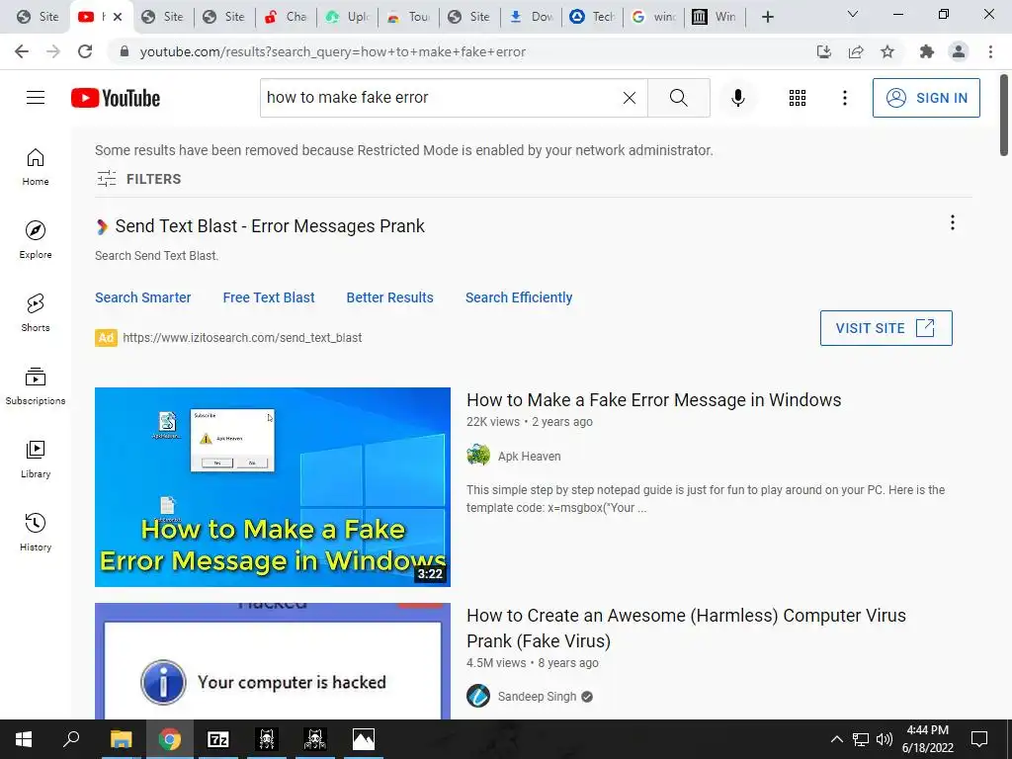Open Library in sidebar

[36, 459]
